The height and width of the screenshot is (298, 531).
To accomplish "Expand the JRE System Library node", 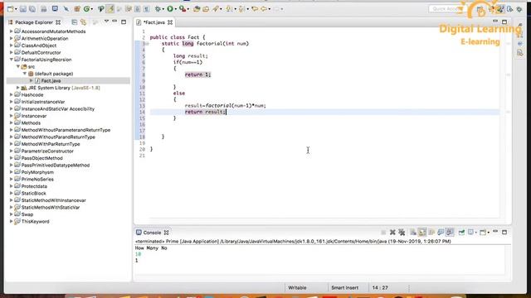I will click(18, 88).
